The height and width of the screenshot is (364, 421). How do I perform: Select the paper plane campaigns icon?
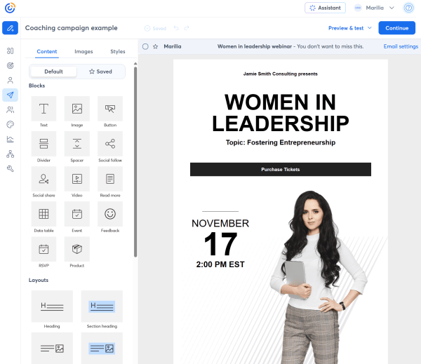pyautogui.click(x=11, y=95)
